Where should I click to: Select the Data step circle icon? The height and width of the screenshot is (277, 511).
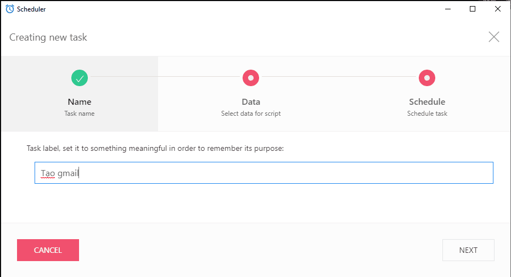pos(251,78)
